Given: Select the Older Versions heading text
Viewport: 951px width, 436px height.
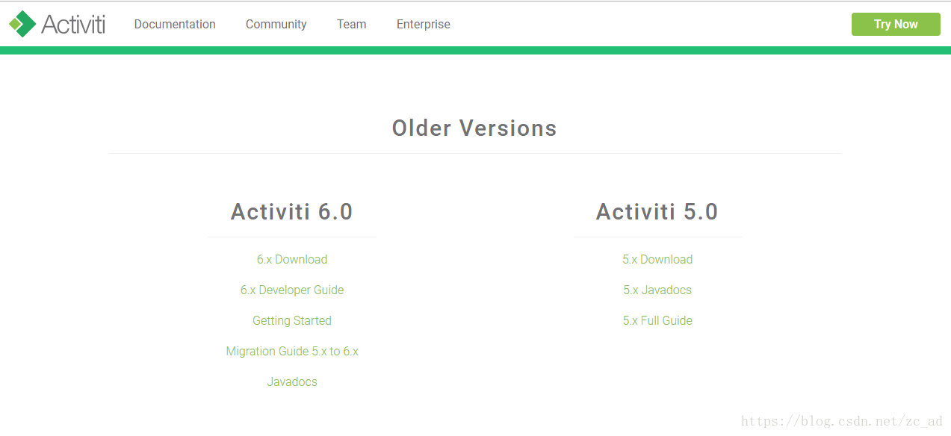Looking at the screenshot, I should pos(474,128).
